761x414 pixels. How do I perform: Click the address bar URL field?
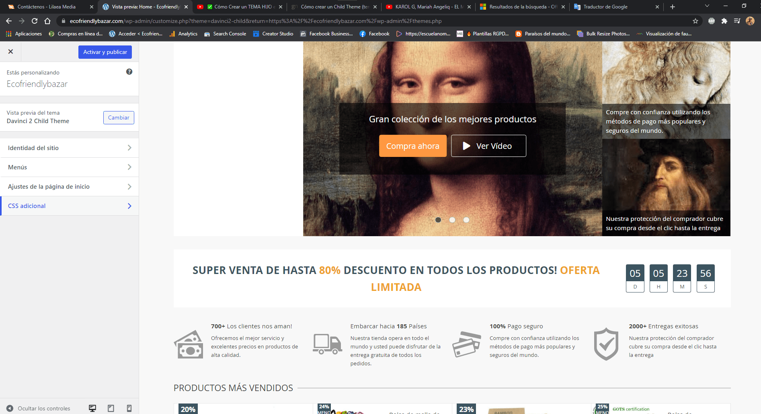click(374, 21)
